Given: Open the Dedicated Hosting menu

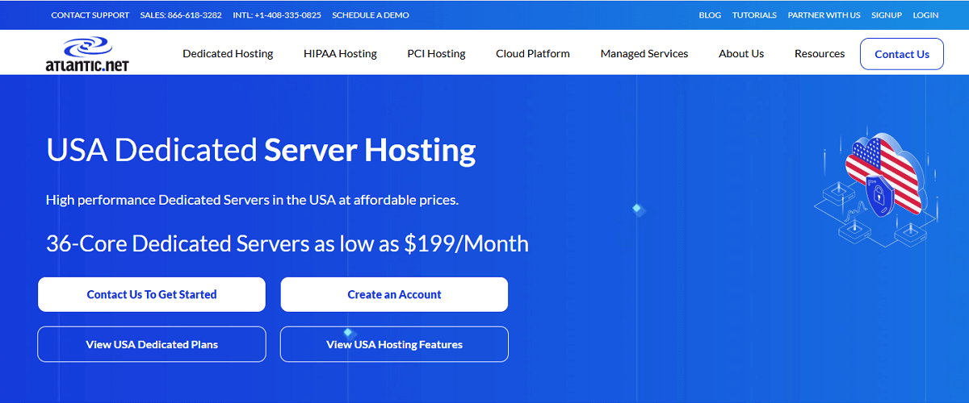Looking at the screenshot, I should tap(228, 54).
